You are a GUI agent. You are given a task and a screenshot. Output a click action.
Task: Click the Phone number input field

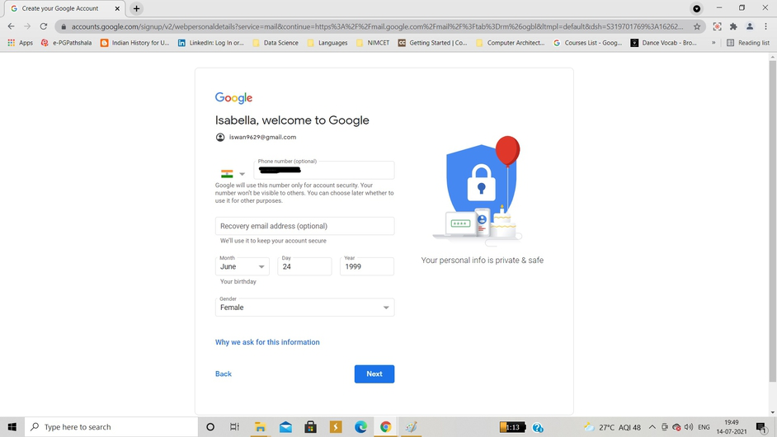tap(324, 170)
